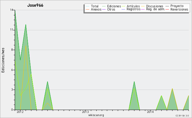Select the Proyecto legend entry
The width and height of the screenshot is (192, 118).
tap(177, 6)
